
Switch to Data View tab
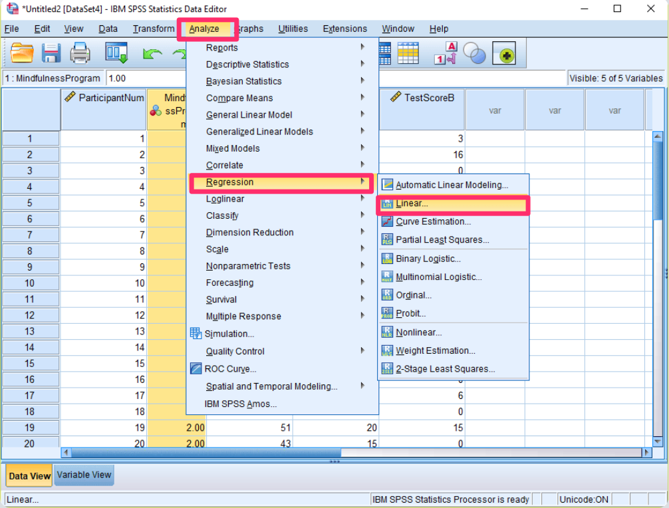pos(29,475)
